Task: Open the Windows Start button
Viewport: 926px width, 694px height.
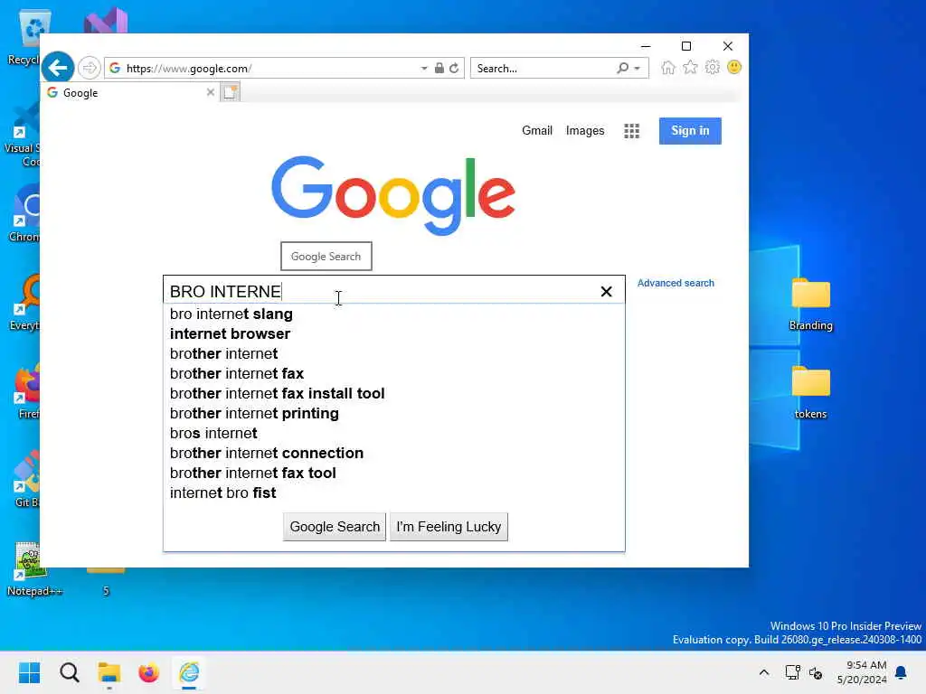Action: 29,672
